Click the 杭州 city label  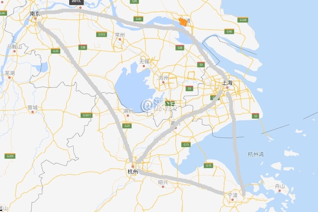(x=133, y=172)
